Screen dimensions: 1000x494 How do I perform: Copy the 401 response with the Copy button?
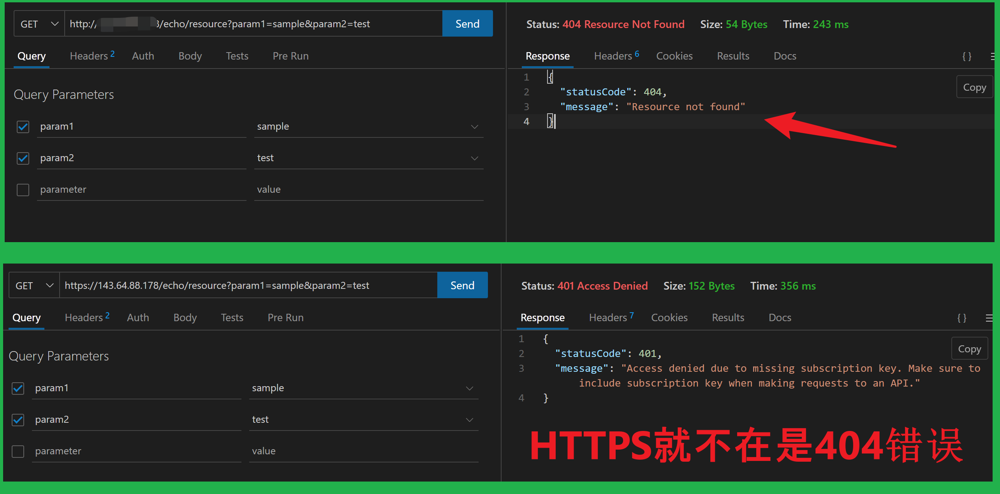point(969,349)
